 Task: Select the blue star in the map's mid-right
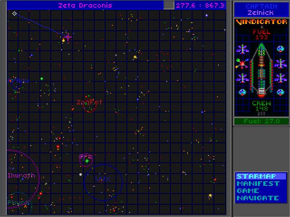(x=202, y=112)
